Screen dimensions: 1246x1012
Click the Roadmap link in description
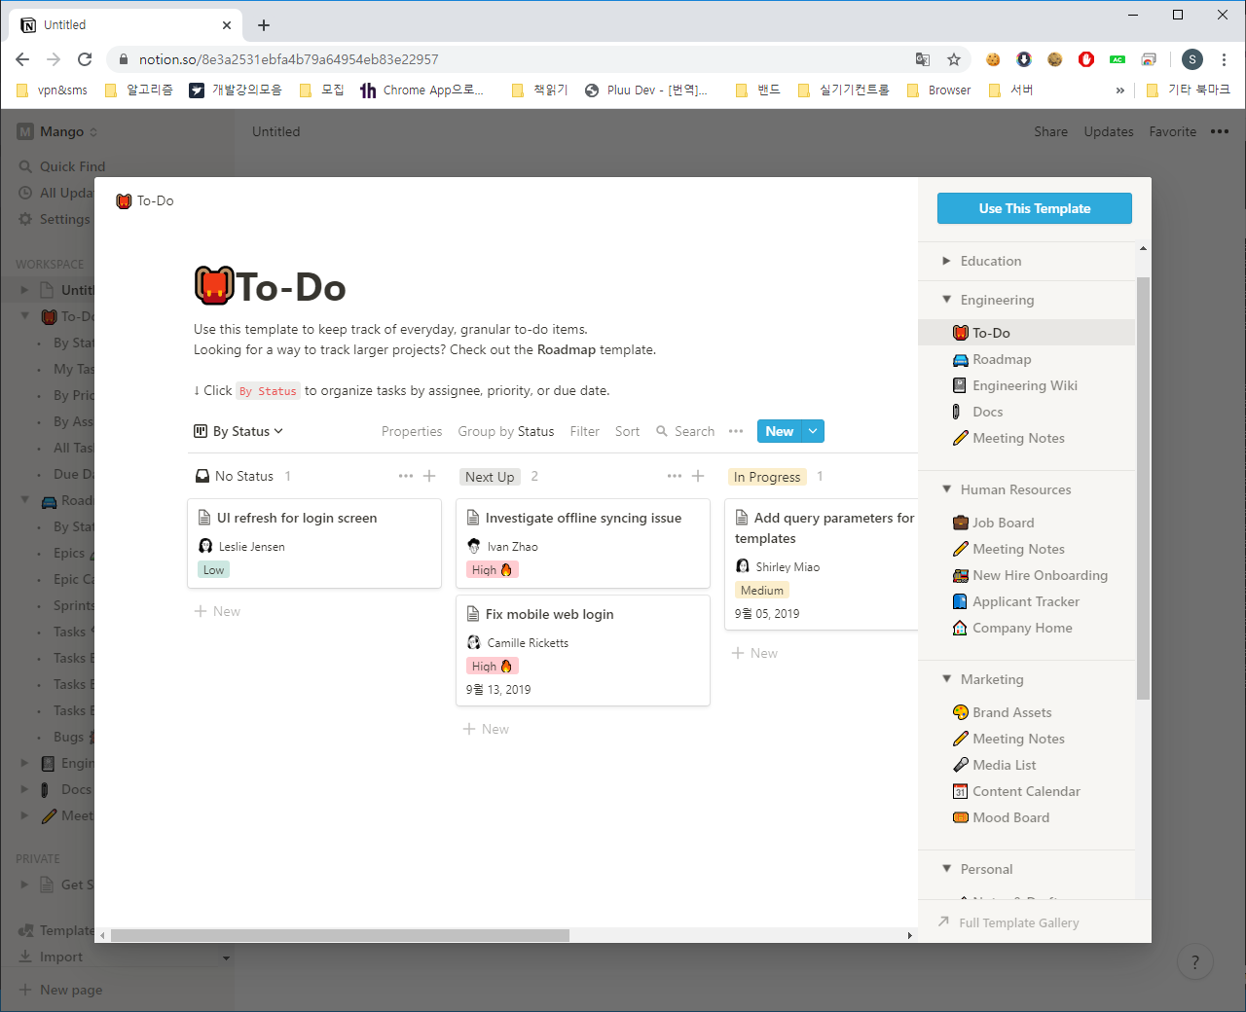coord(567,349)
